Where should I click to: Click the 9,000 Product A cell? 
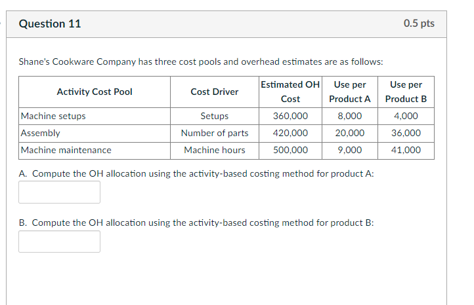pos(350,150)
